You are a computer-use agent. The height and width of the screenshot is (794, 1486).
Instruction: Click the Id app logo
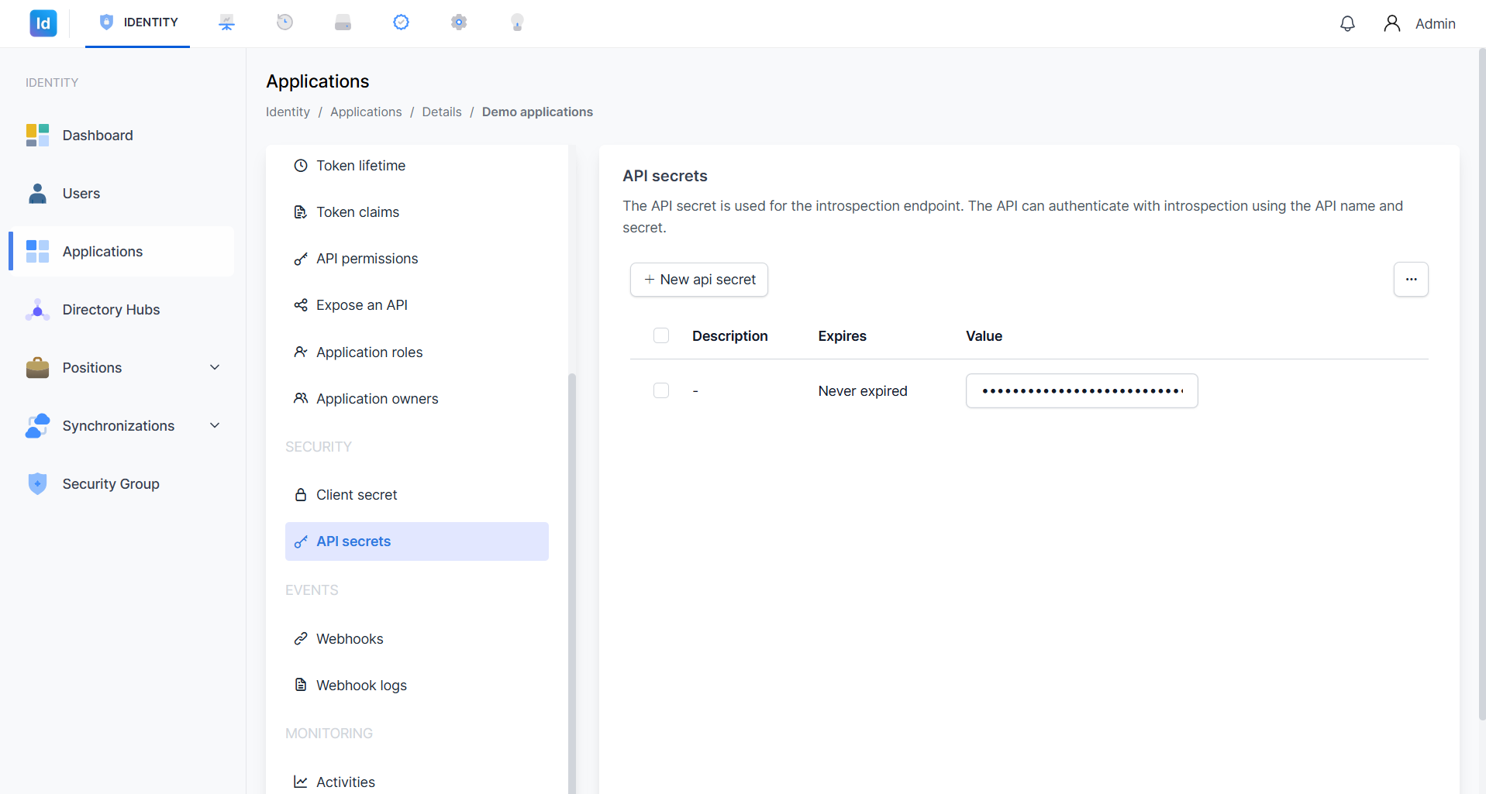pos(43,23)
